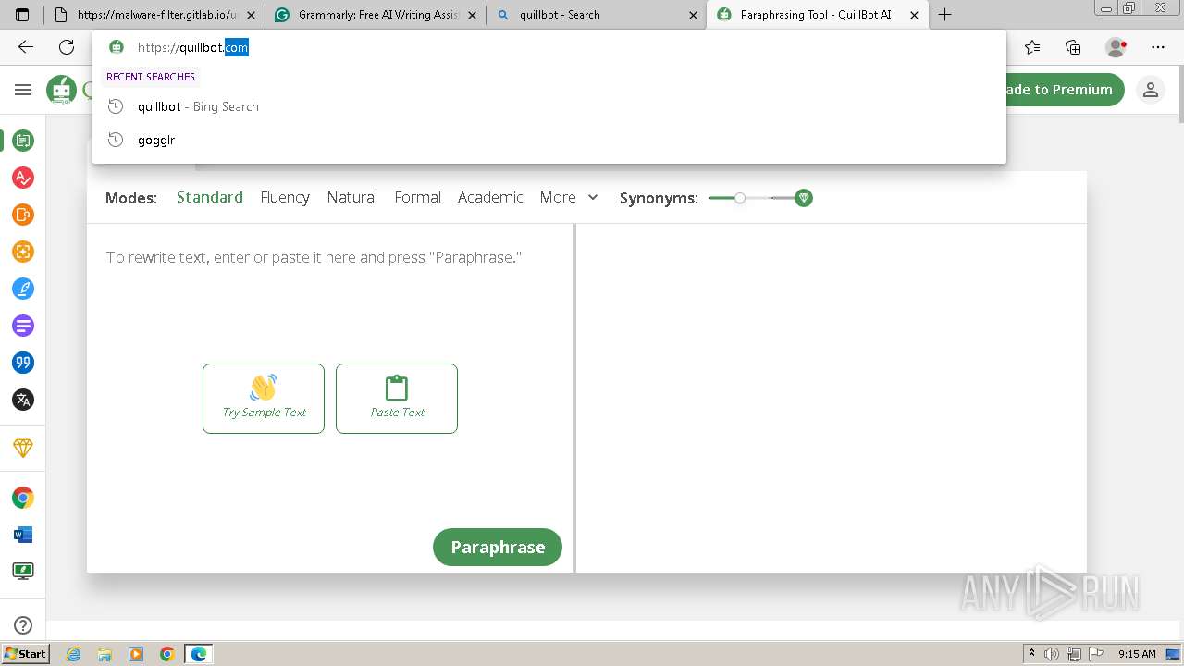Click the address bar URL field
Screen dimensions: 1184x666
click(x=549, y=47)
